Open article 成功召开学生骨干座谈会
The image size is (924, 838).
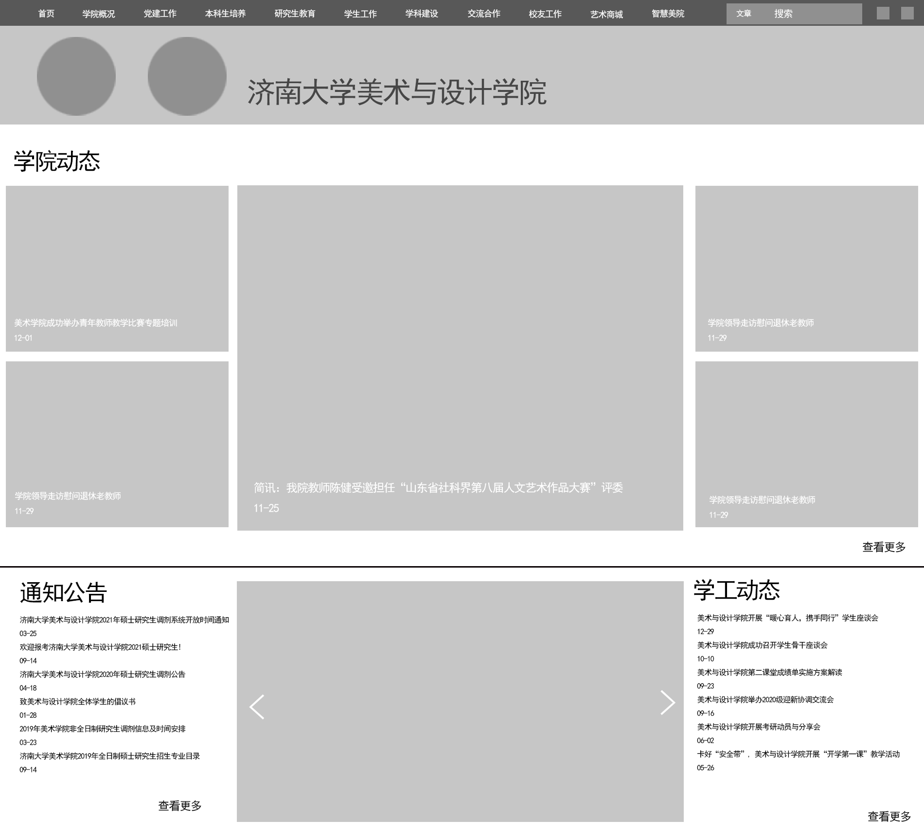(x=762, y=645)
